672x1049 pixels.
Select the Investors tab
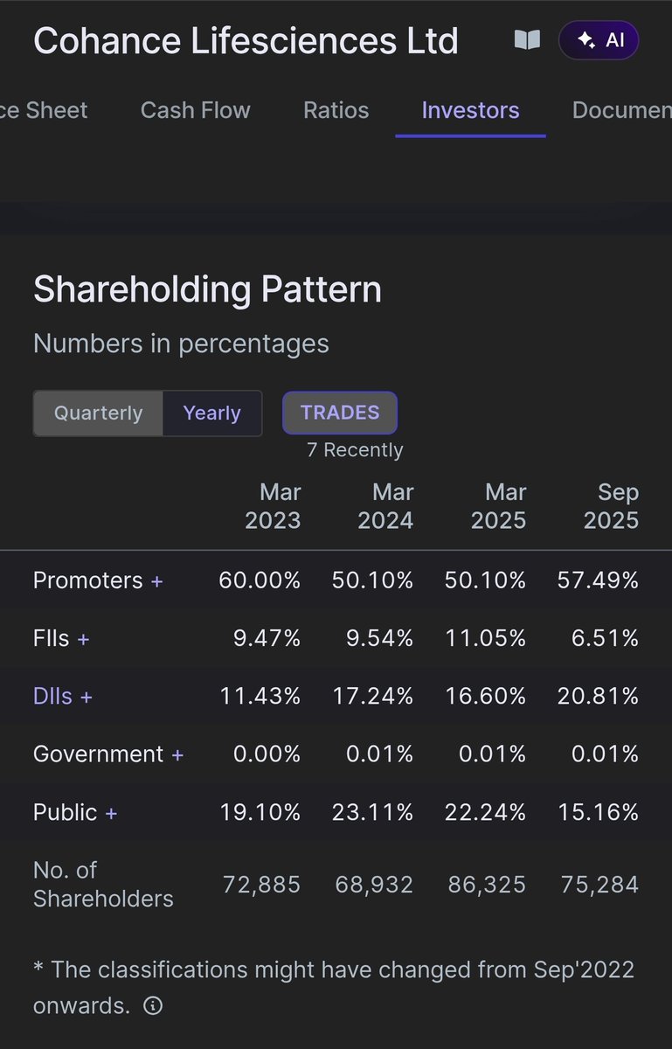coord(471,110)
